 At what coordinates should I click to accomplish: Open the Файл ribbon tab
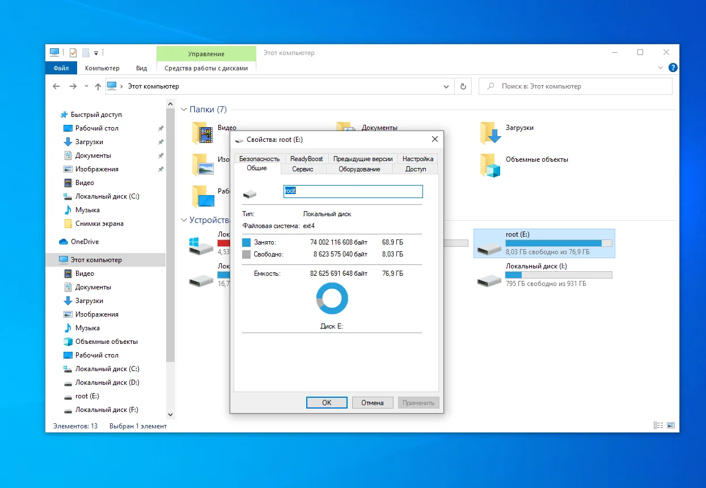(61, 68)
